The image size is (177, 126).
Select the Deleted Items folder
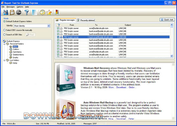[x=18, y=55]
